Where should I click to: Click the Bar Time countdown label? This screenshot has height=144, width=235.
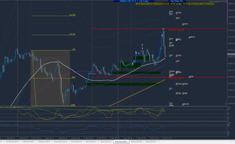(x=177, y=1)
